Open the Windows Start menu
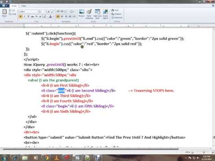215x161 pixels. 4,158
